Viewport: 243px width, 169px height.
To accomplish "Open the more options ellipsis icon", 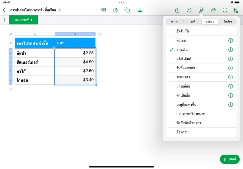I will [225, 10].
